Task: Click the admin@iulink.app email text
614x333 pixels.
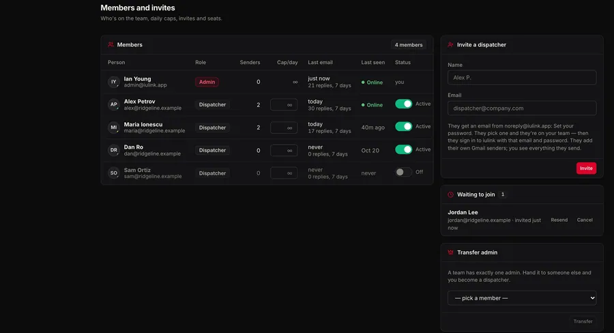Action: tap(145, 85)
